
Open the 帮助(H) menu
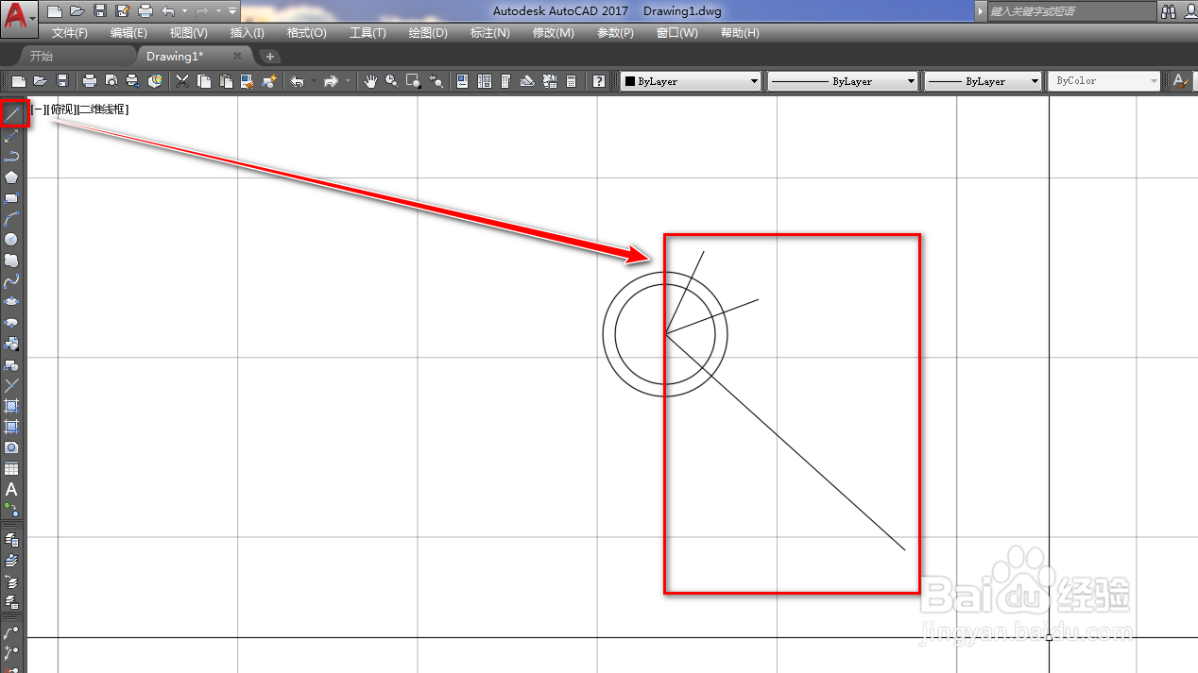740,33
